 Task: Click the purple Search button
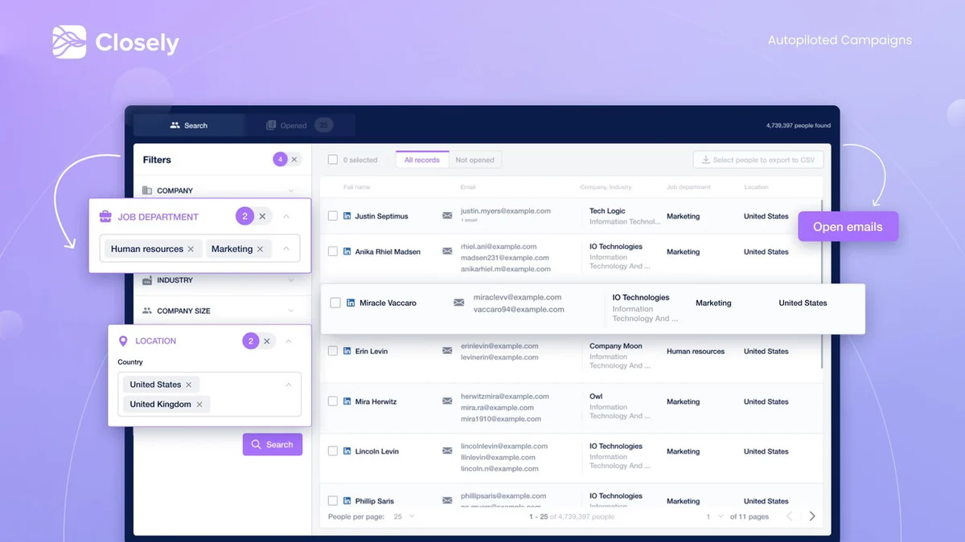tap(273, 444)
